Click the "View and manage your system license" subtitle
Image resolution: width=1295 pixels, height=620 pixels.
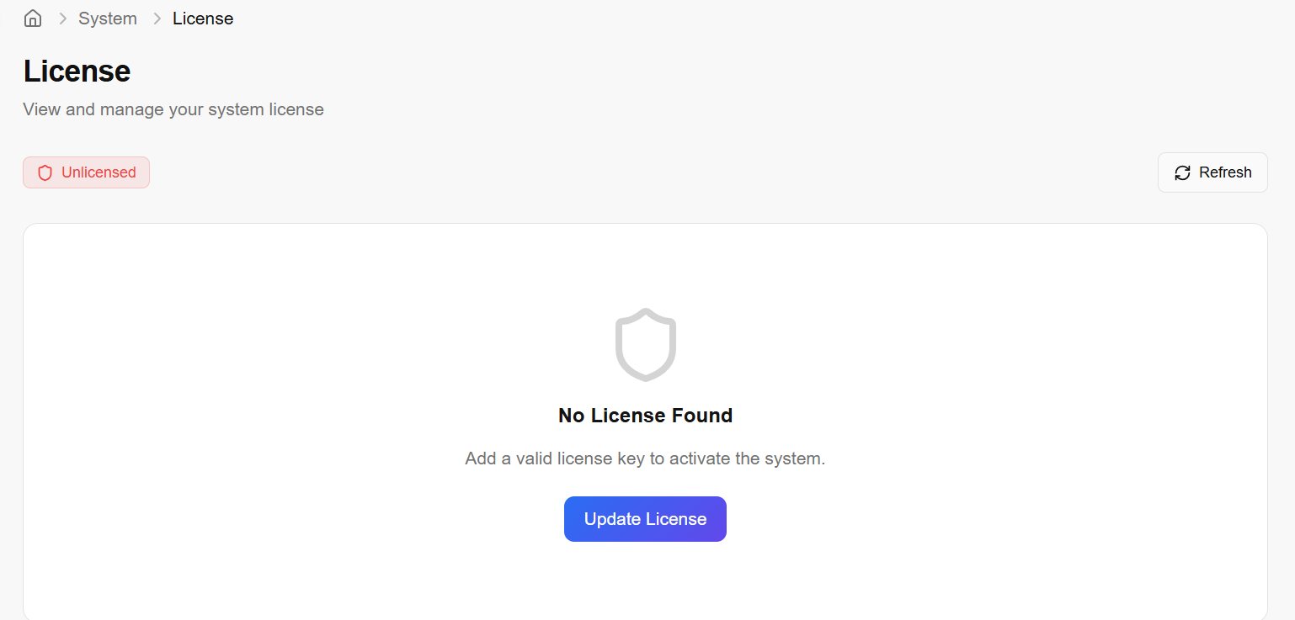tap(173, 109)
